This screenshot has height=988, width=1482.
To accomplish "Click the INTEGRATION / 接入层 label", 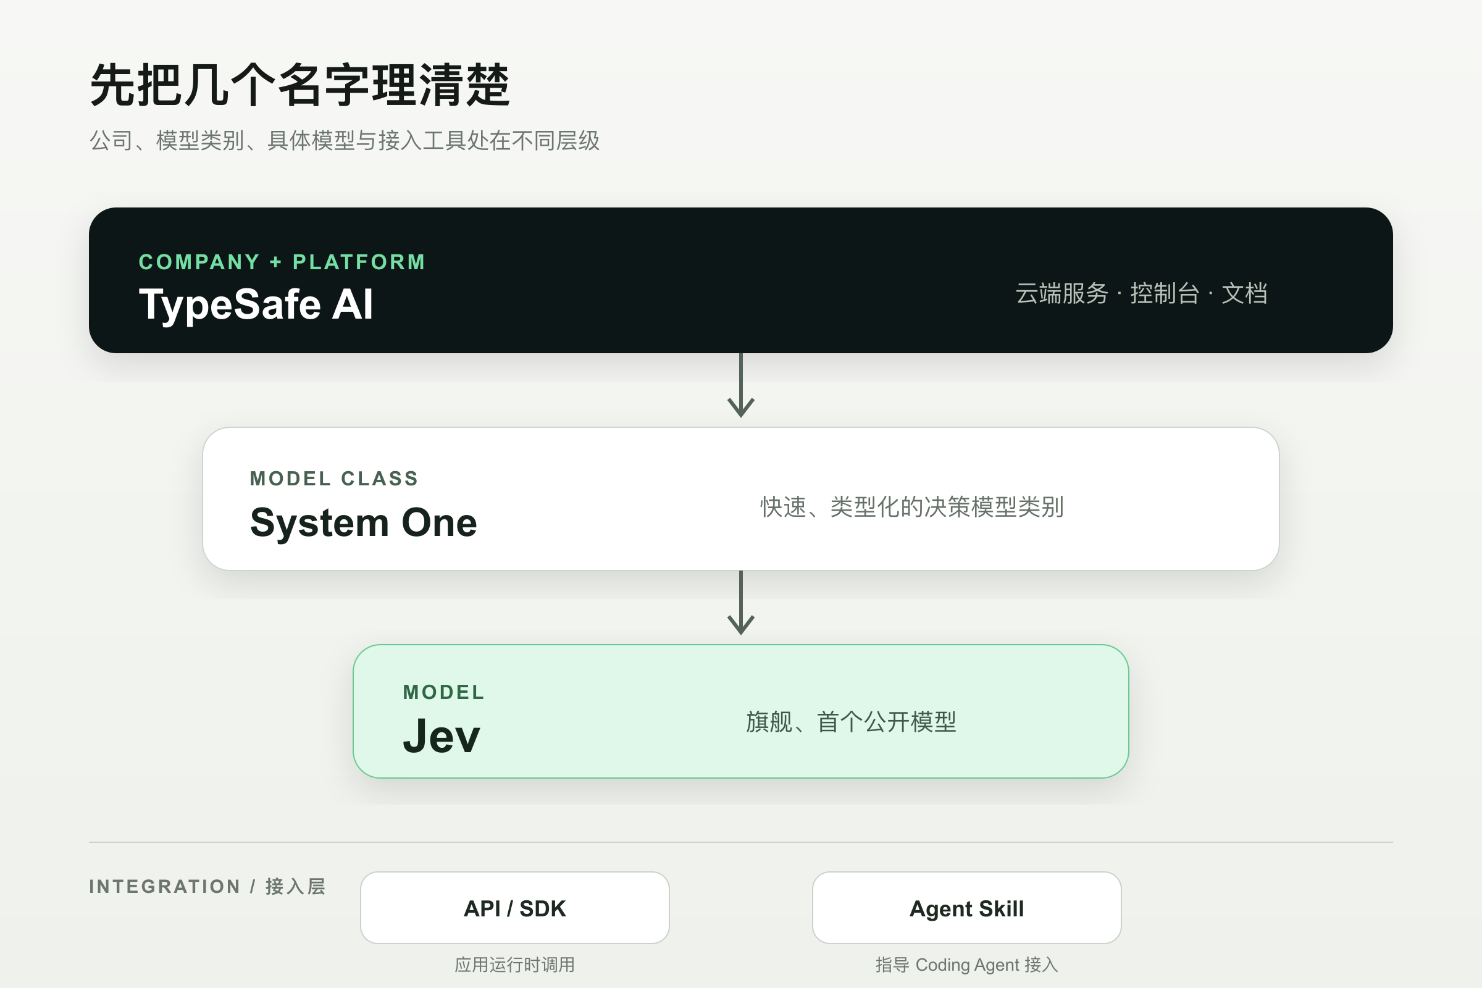I will (207, 887).
